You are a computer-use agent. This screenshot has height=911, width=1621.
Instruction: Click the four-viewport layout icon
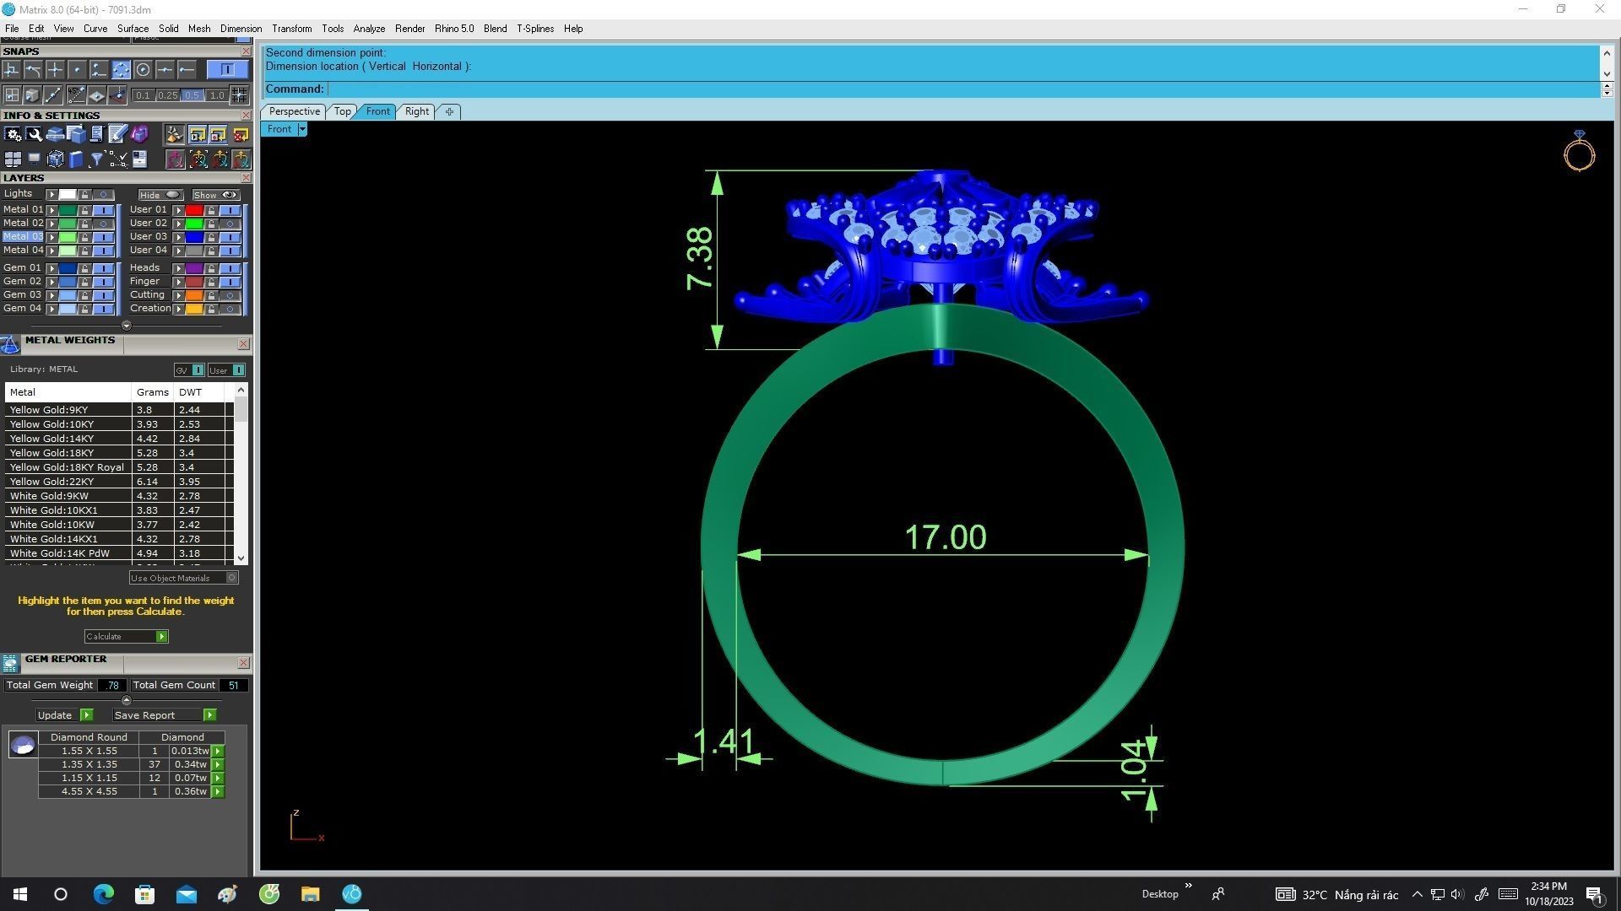pyautogui.click(x=13, y=159)
